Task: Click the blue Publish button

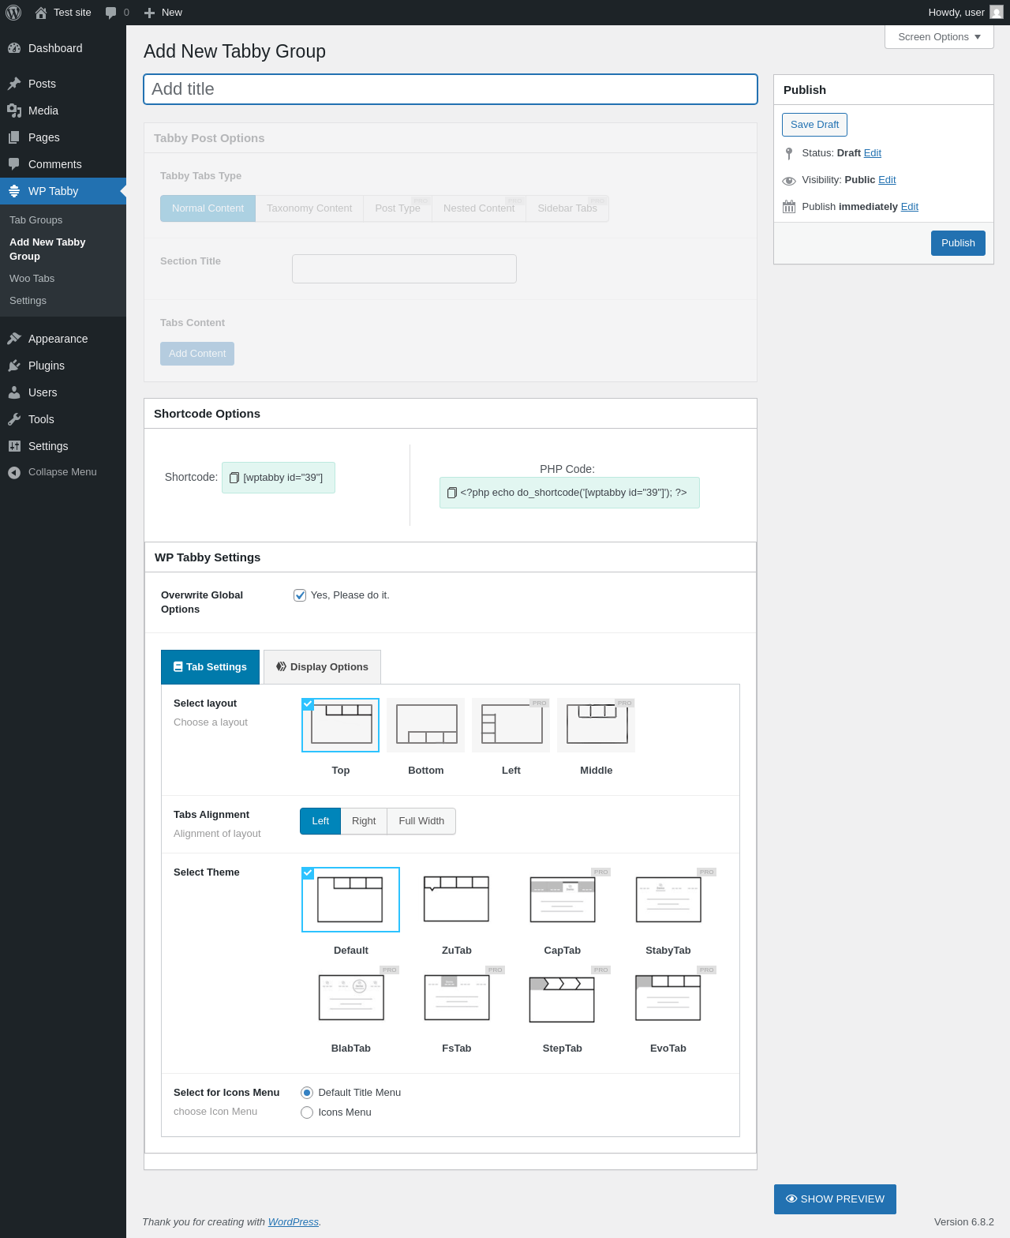Action: tap(958, 243)
